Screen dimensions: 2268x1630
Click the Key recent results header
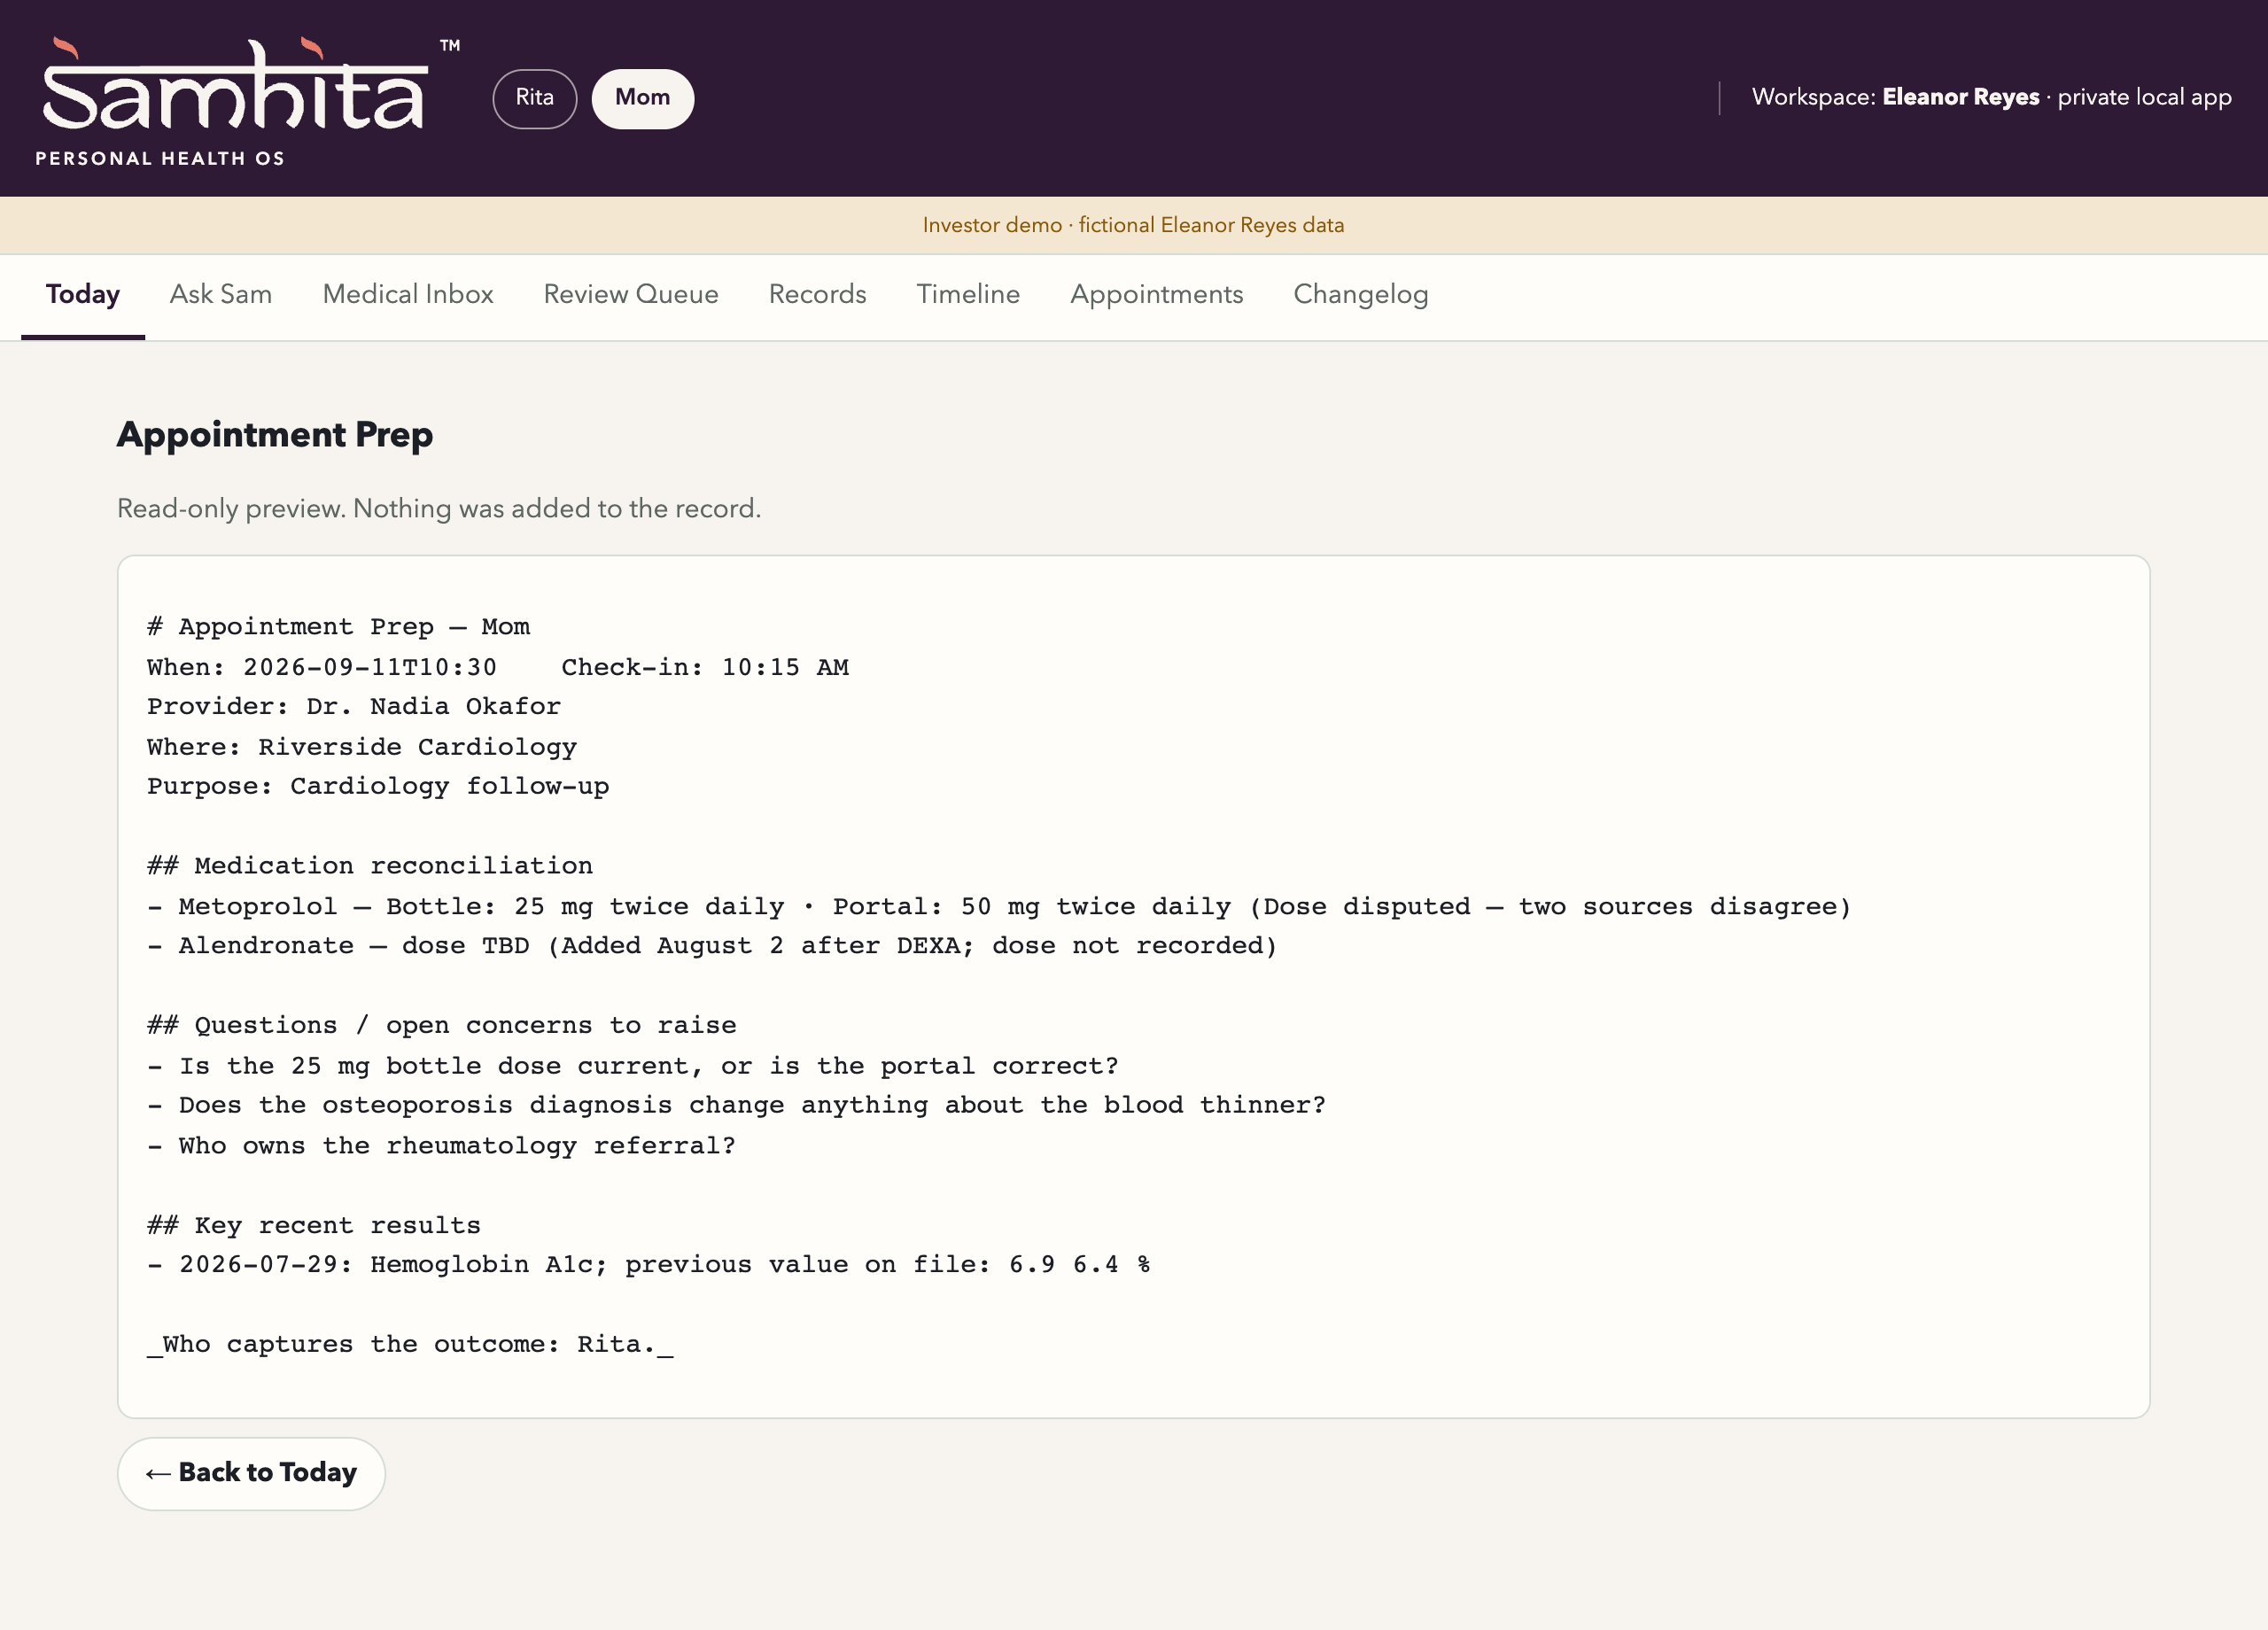314,1226
